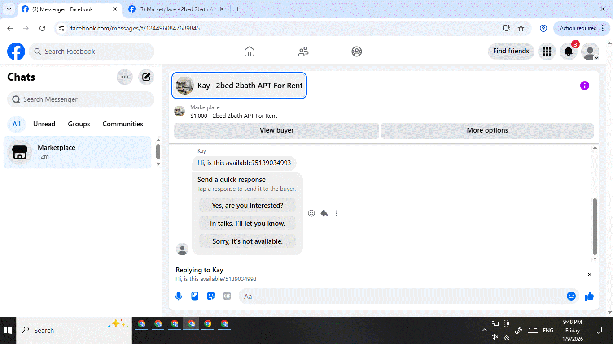This screenshot has width=613, height=344.
Task: Record a voice clip with microphone icon
Action: (x=179, y=296)
